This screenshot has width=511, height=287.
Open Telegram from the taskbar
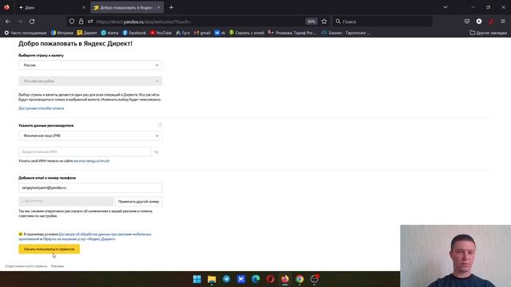coord(227,279)
